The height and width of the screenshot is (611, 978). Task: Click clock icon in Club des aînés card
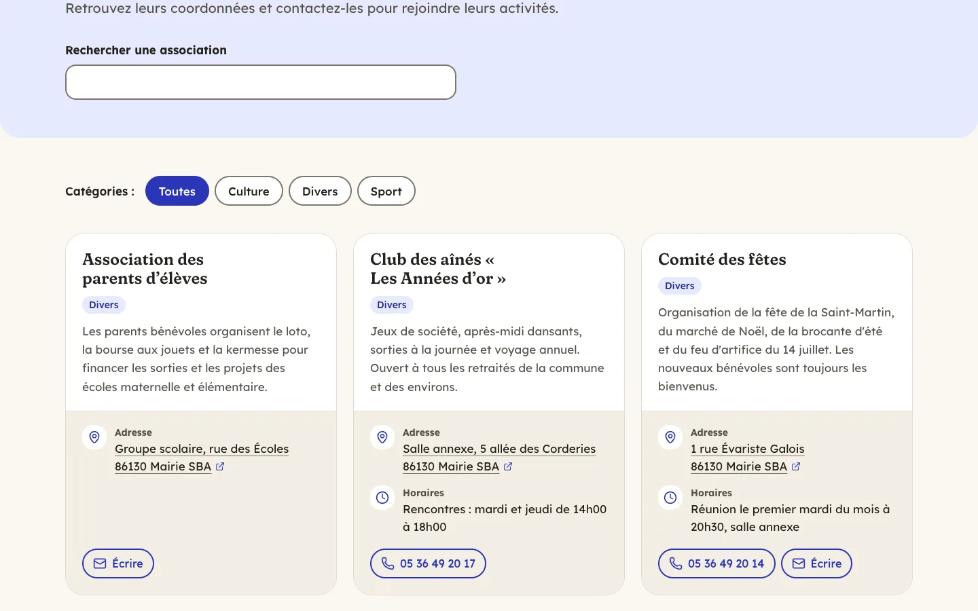[x=382, y=498]
